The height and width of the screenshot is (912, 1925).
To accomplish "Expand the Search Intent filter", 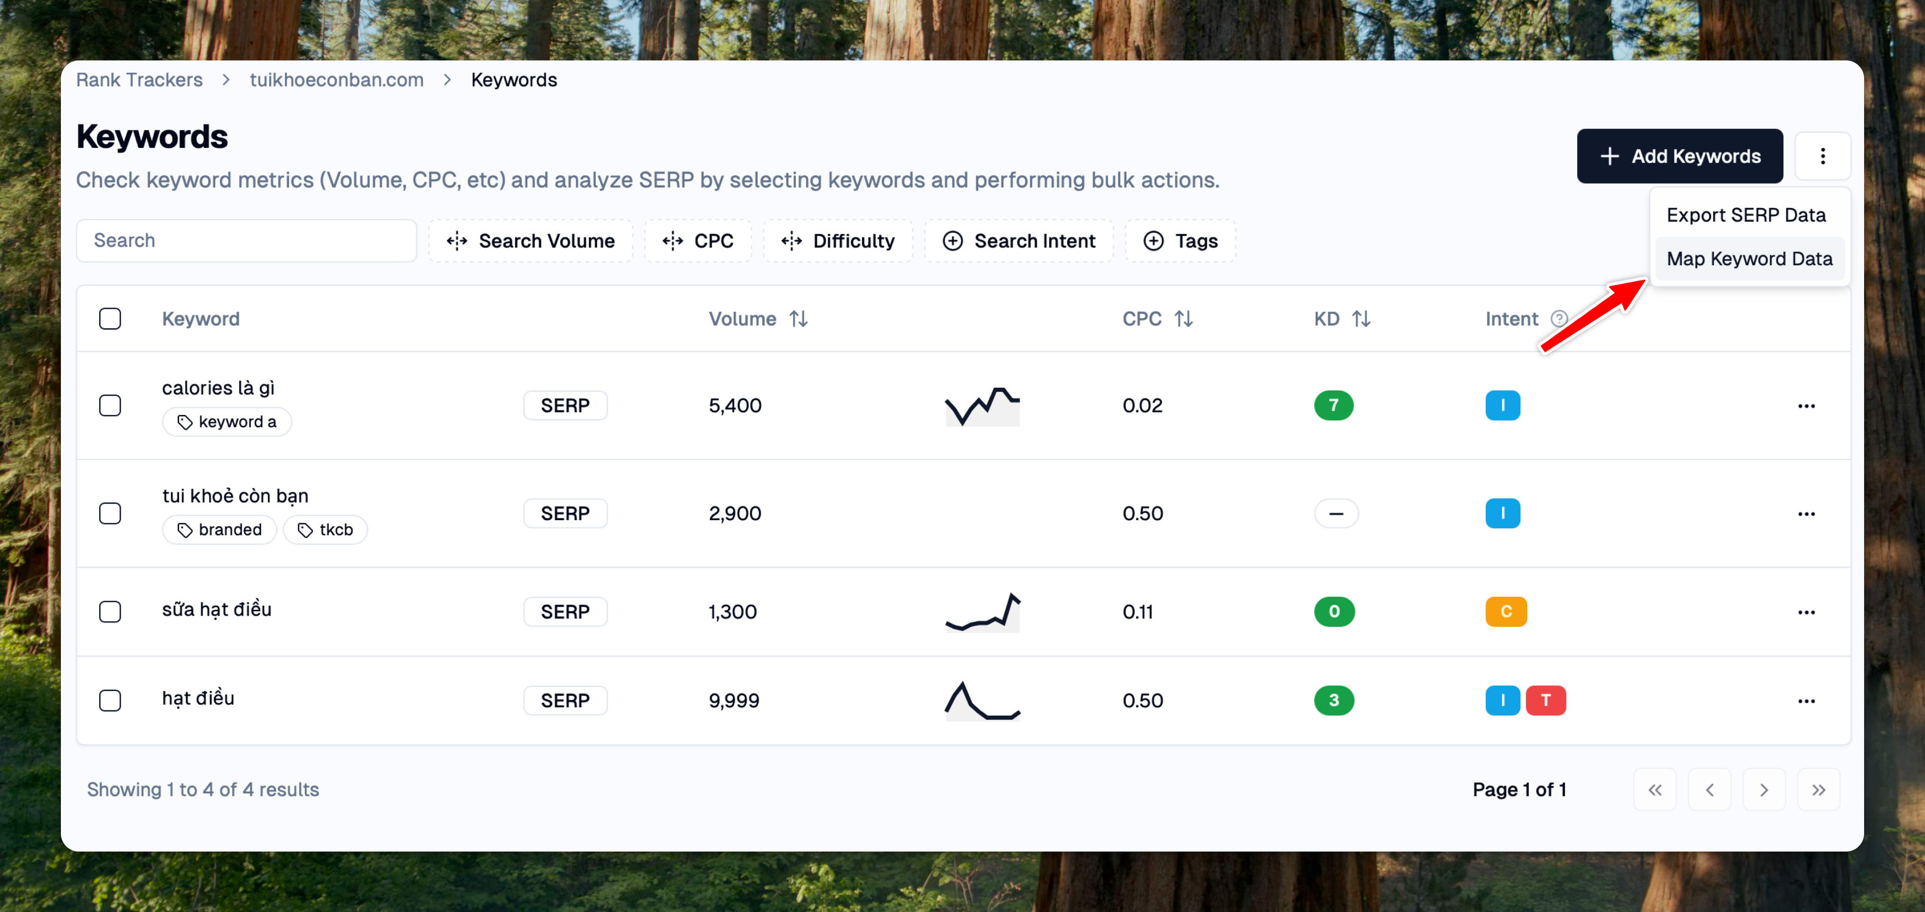I will pyautogui.click(x=1018, y=241).
